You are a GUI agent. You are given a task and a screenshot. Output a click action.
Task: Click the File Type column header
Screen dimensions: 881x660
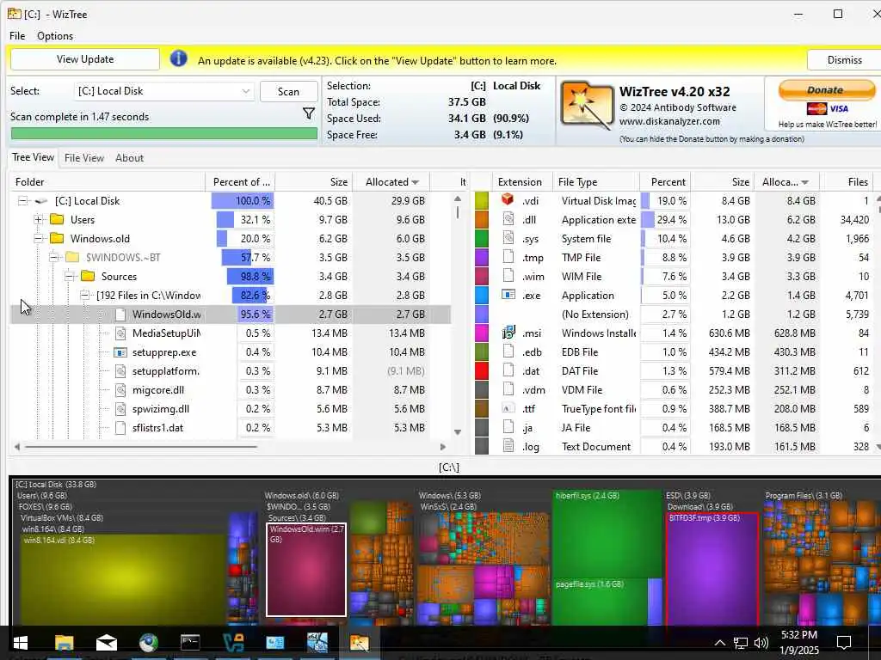pos(596,182)
